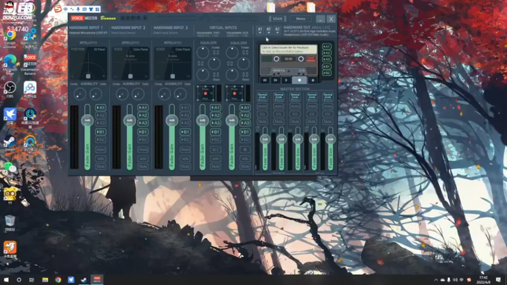This screenshot has width=507, height=285.
Task: Open Microsoft Edge desktop shortcut
Action: point(10,65)
